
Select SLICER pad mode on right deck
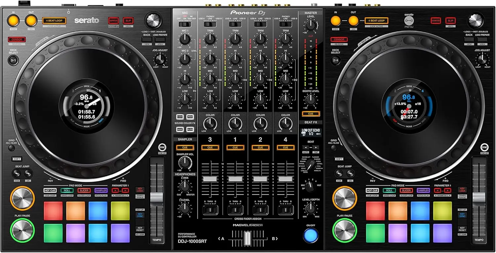click(406, 190)
